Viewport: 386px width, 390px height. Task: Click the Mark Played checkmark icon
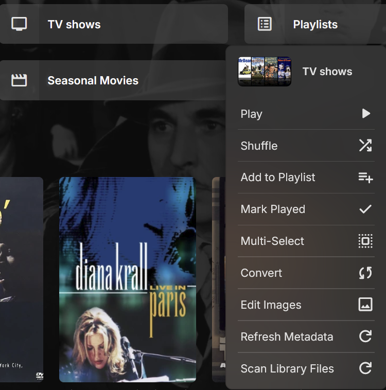(365, 209)
